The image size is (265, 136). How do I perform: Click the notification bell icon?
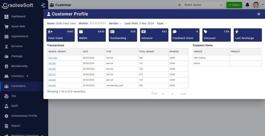click(247, 5)
